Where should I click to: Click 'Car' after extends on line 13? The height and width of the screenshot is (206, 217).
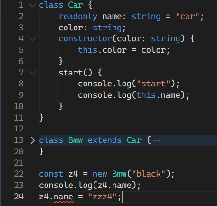click(134, 140)
